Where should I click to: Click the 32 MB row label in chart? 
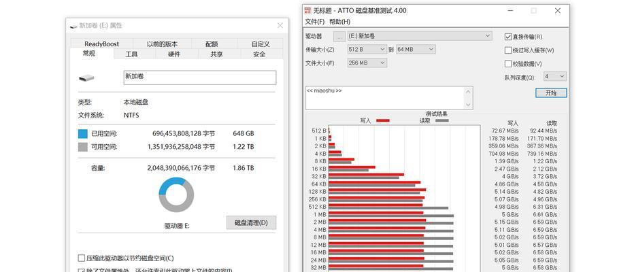[x=319, y=267]
